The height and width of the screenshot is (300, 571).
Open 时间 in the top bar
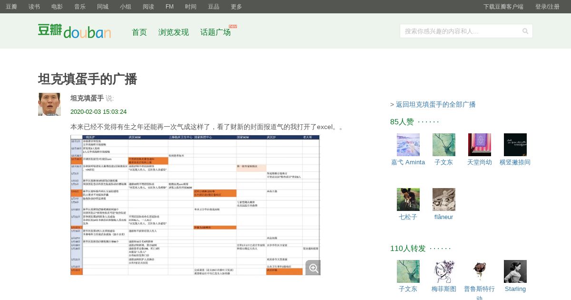[x=191, y=7]
